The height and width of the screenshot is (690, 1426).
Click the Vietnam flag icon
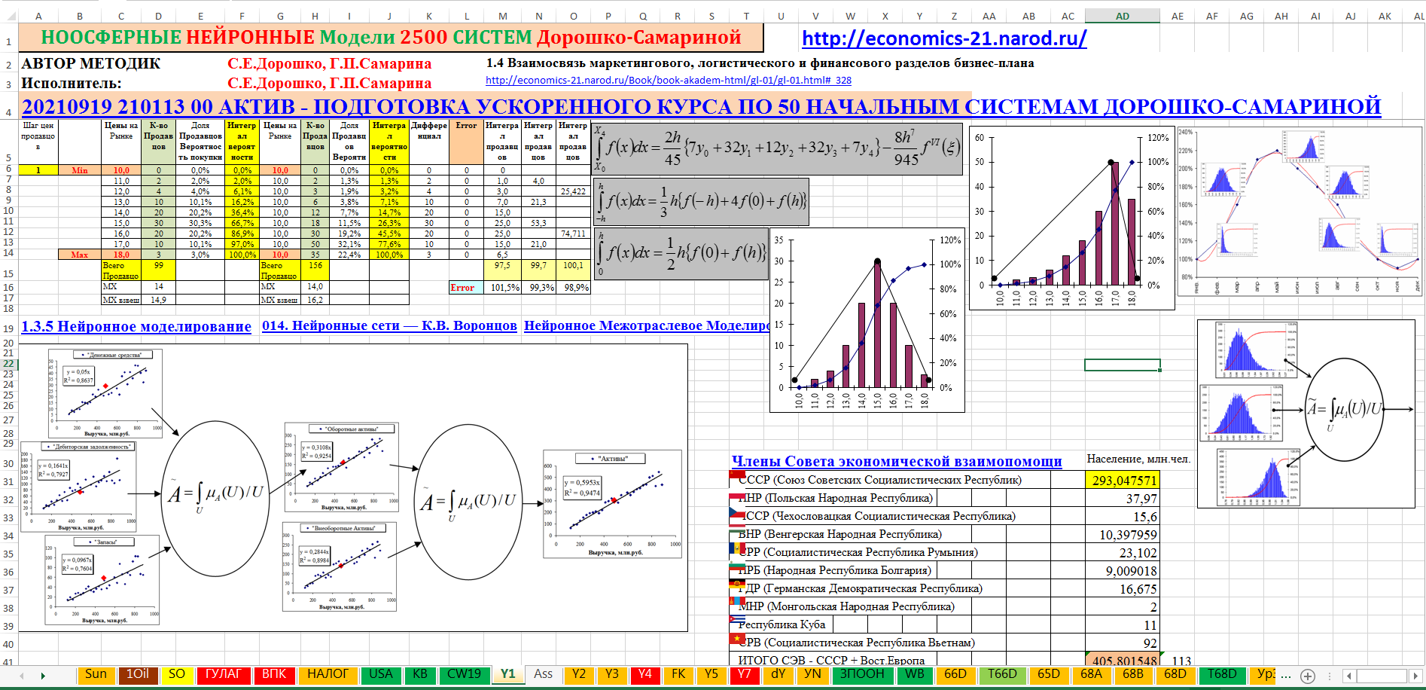(x=736, y=639)
